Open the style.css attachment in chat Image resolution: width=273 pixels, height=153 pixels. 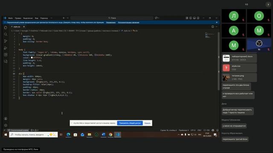pyautogui.click(x=239, y=68)
